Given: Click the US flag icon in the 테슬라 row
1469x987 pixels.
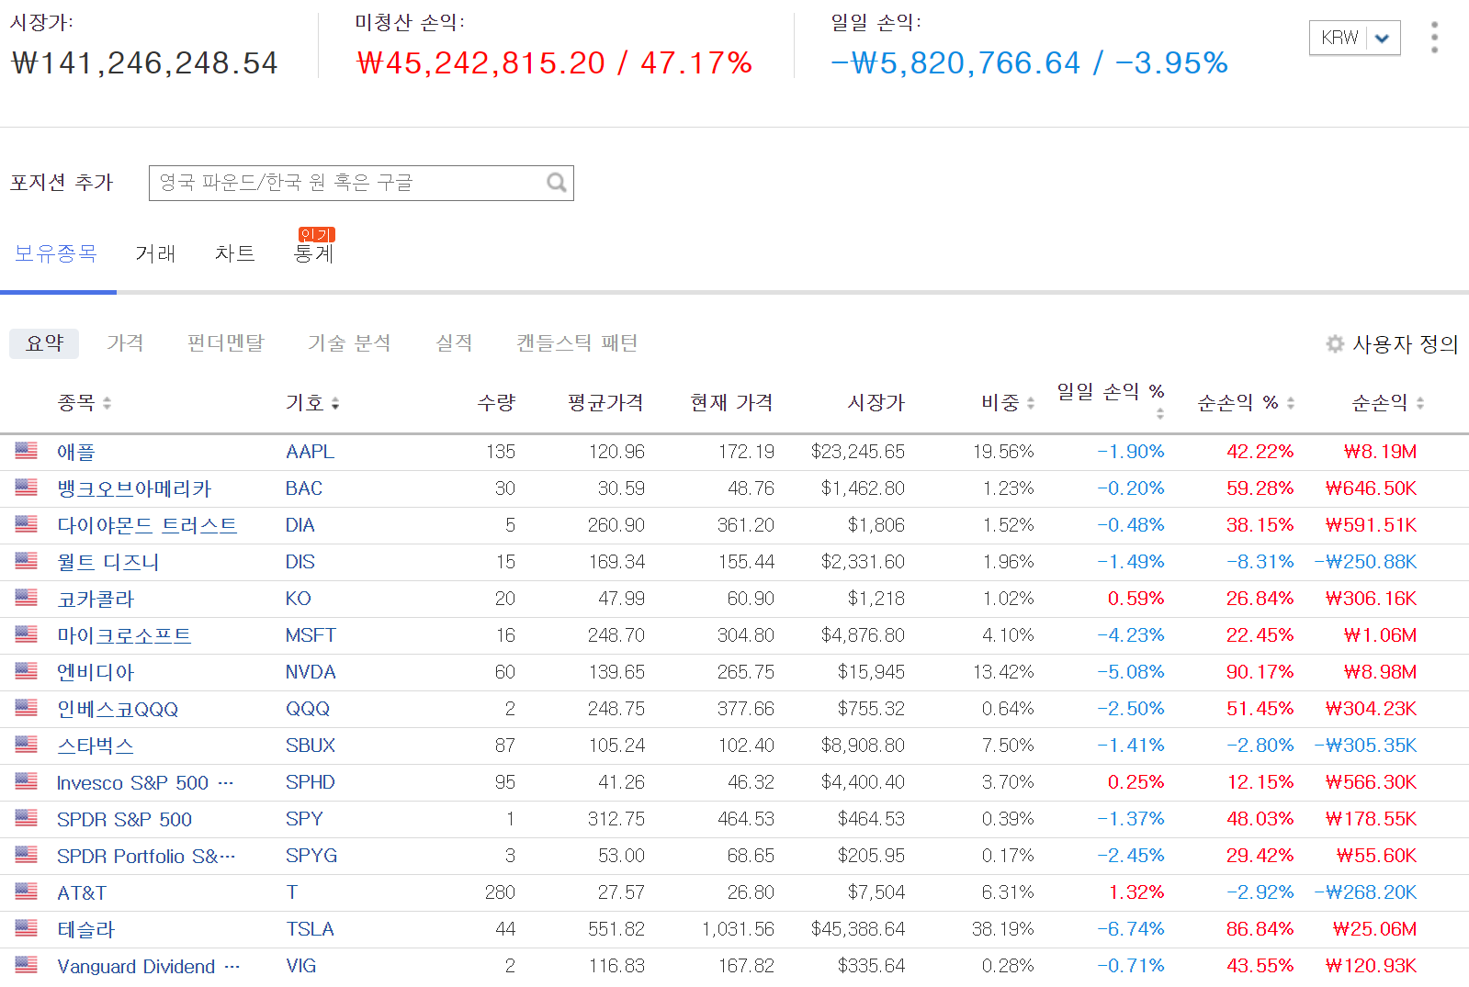Looking at the screenshot, I should 27,928.
